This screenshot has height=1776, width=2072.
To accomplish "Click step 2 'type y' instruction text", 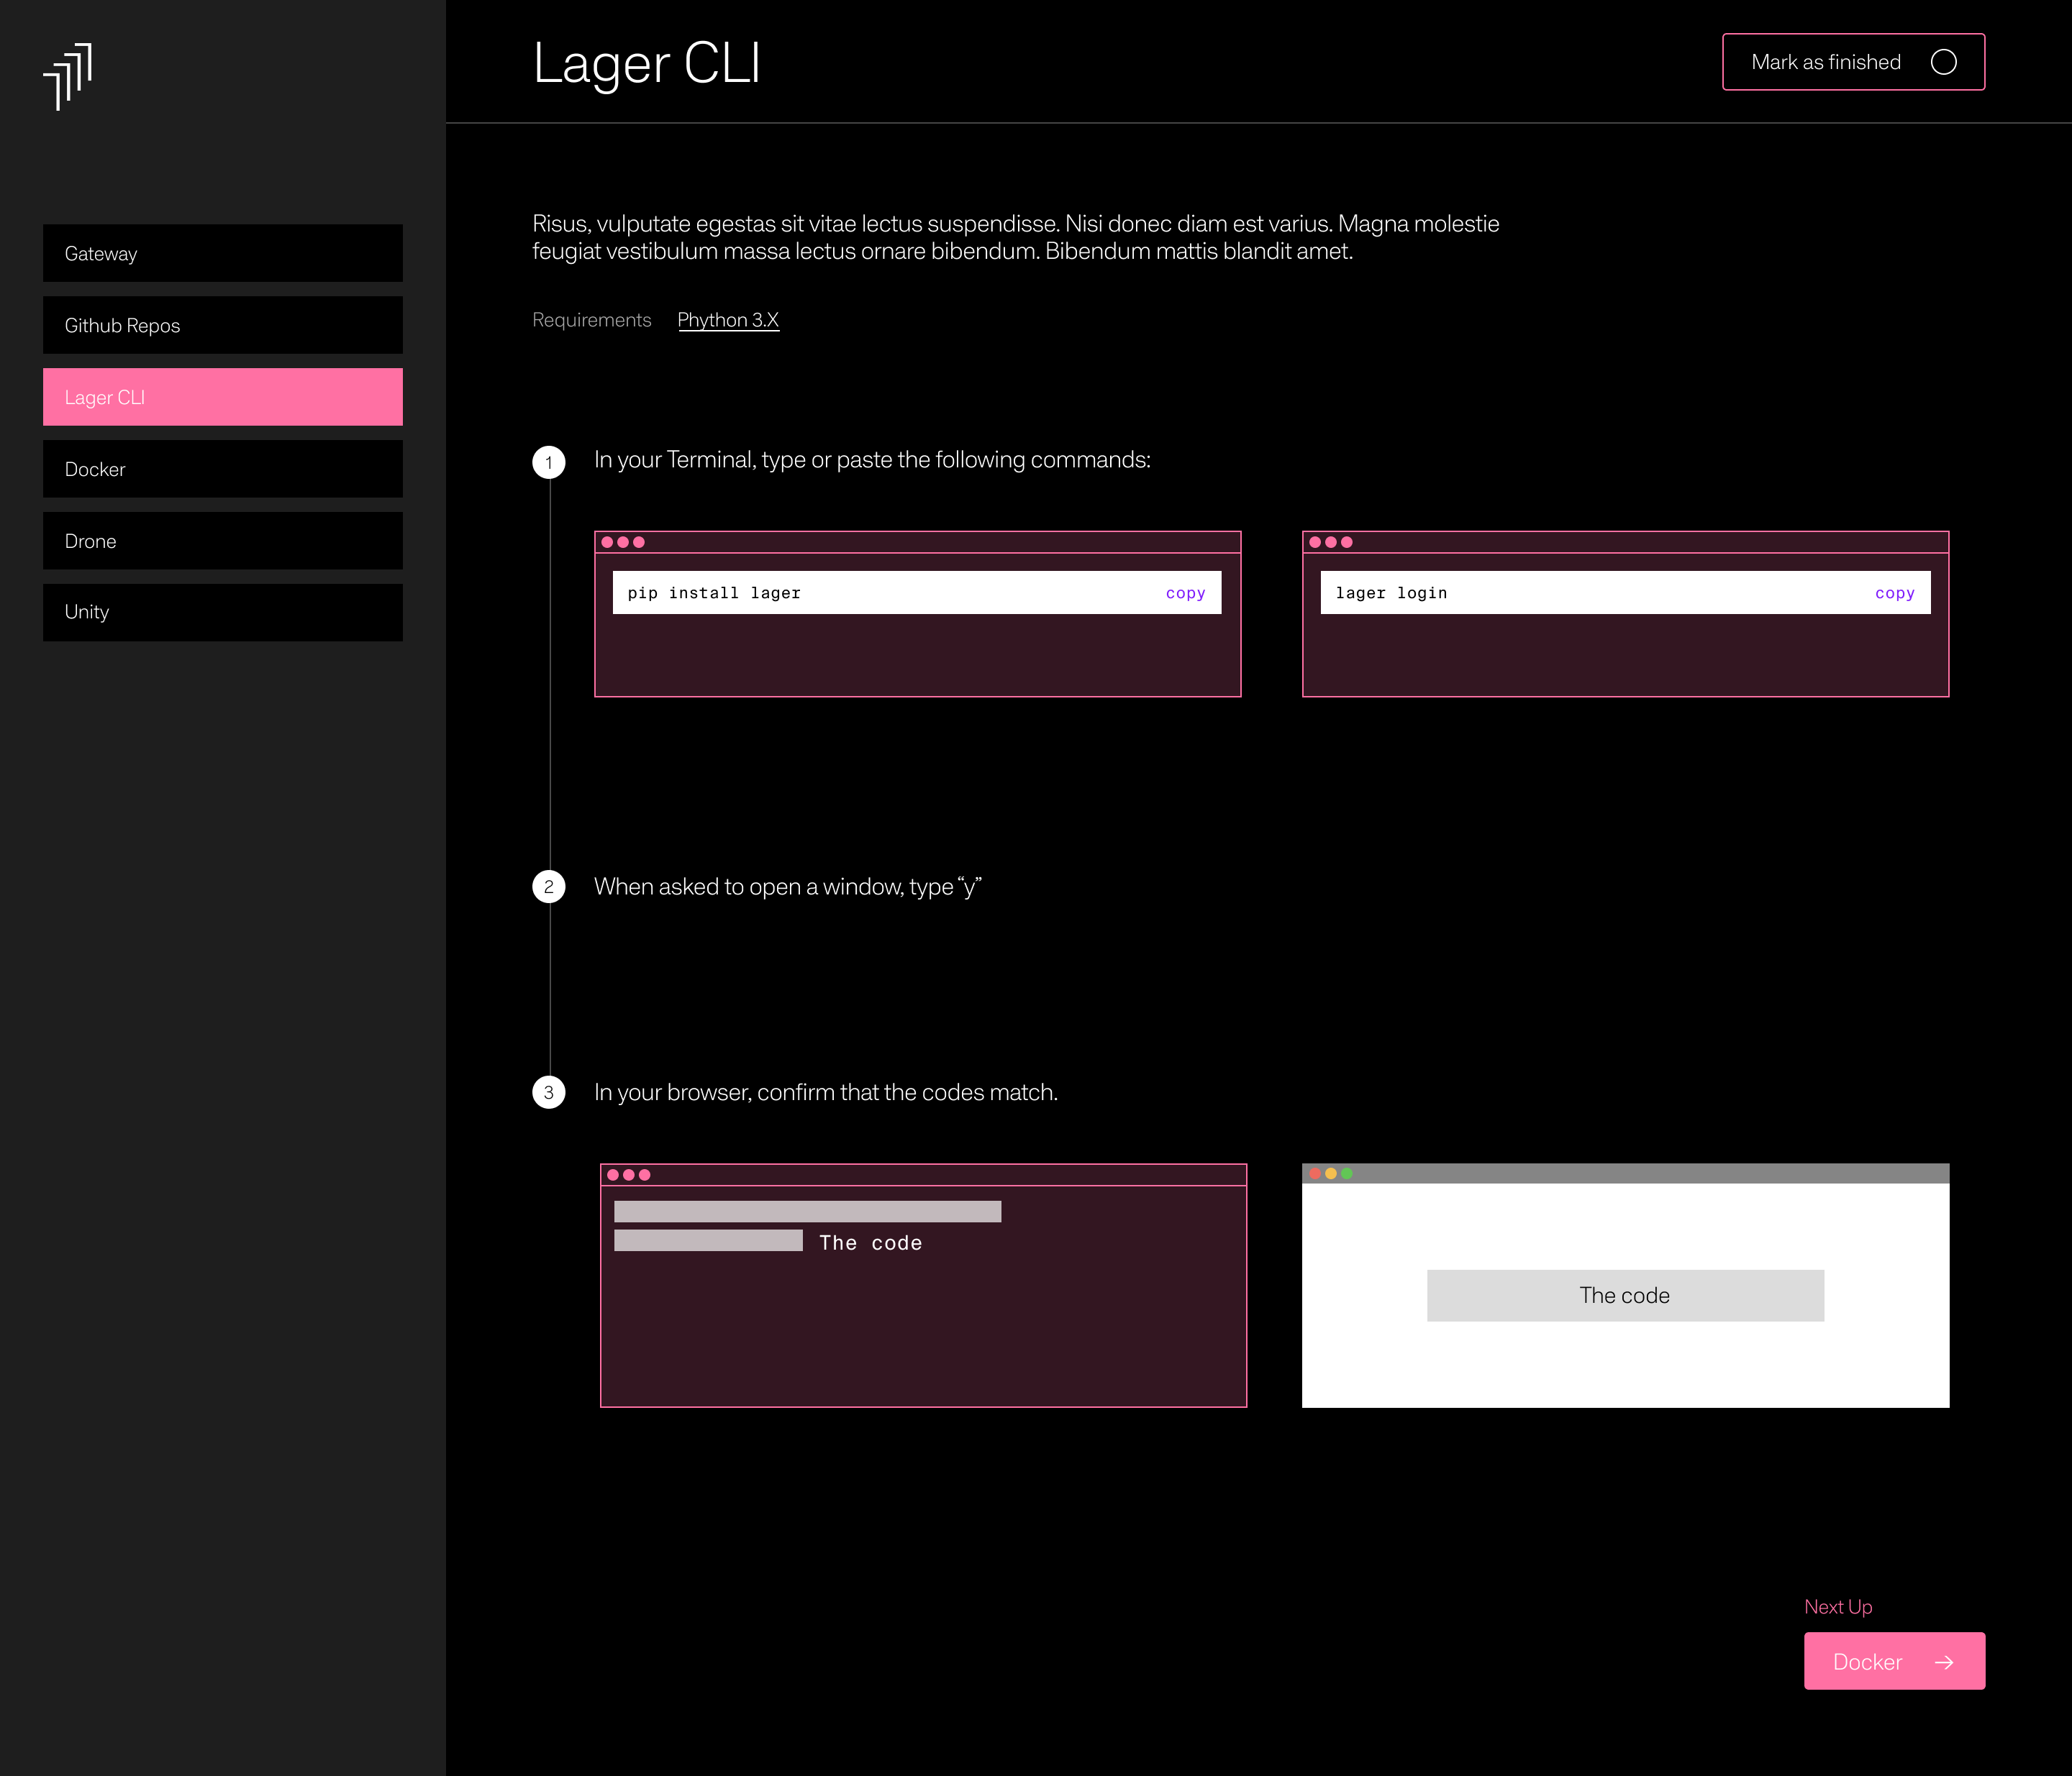I will (788, 887).
